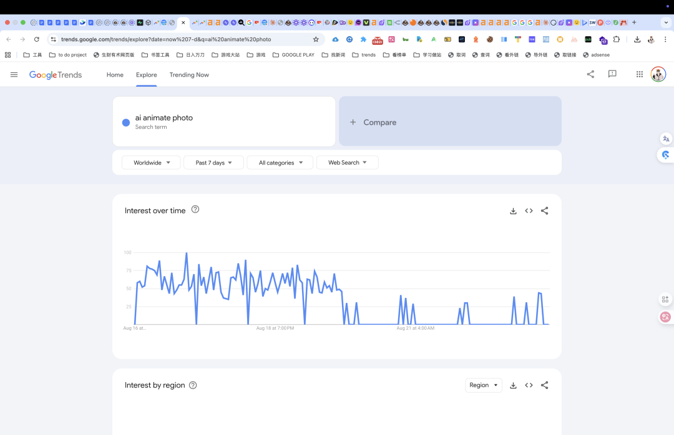The height and width of the screenshot is (435, 674).
Task: Go forward in browser history
Action: (22, 39)
